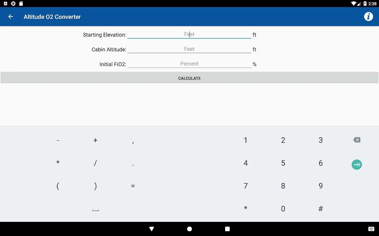This screenshot has height=236, width=379.
Task: Tap the 4 key
Action: [x=245, y=163]
